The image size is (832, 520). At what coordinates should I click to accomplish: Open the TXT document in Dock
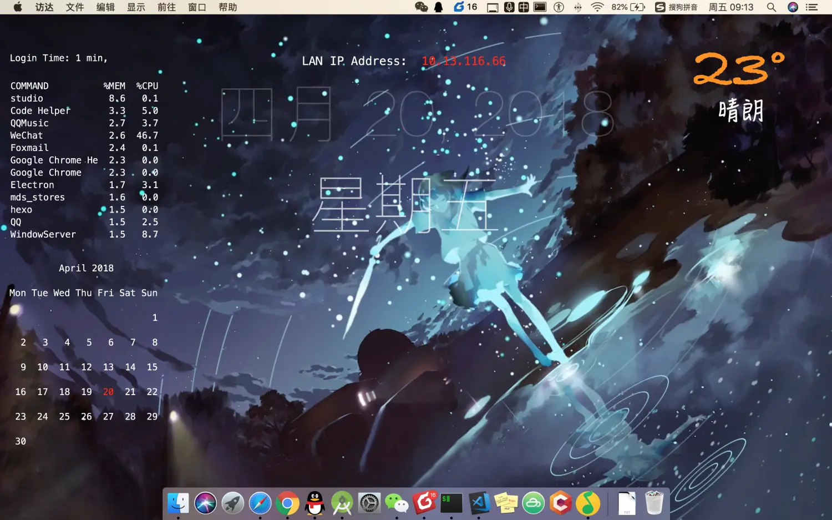point(627,503)
